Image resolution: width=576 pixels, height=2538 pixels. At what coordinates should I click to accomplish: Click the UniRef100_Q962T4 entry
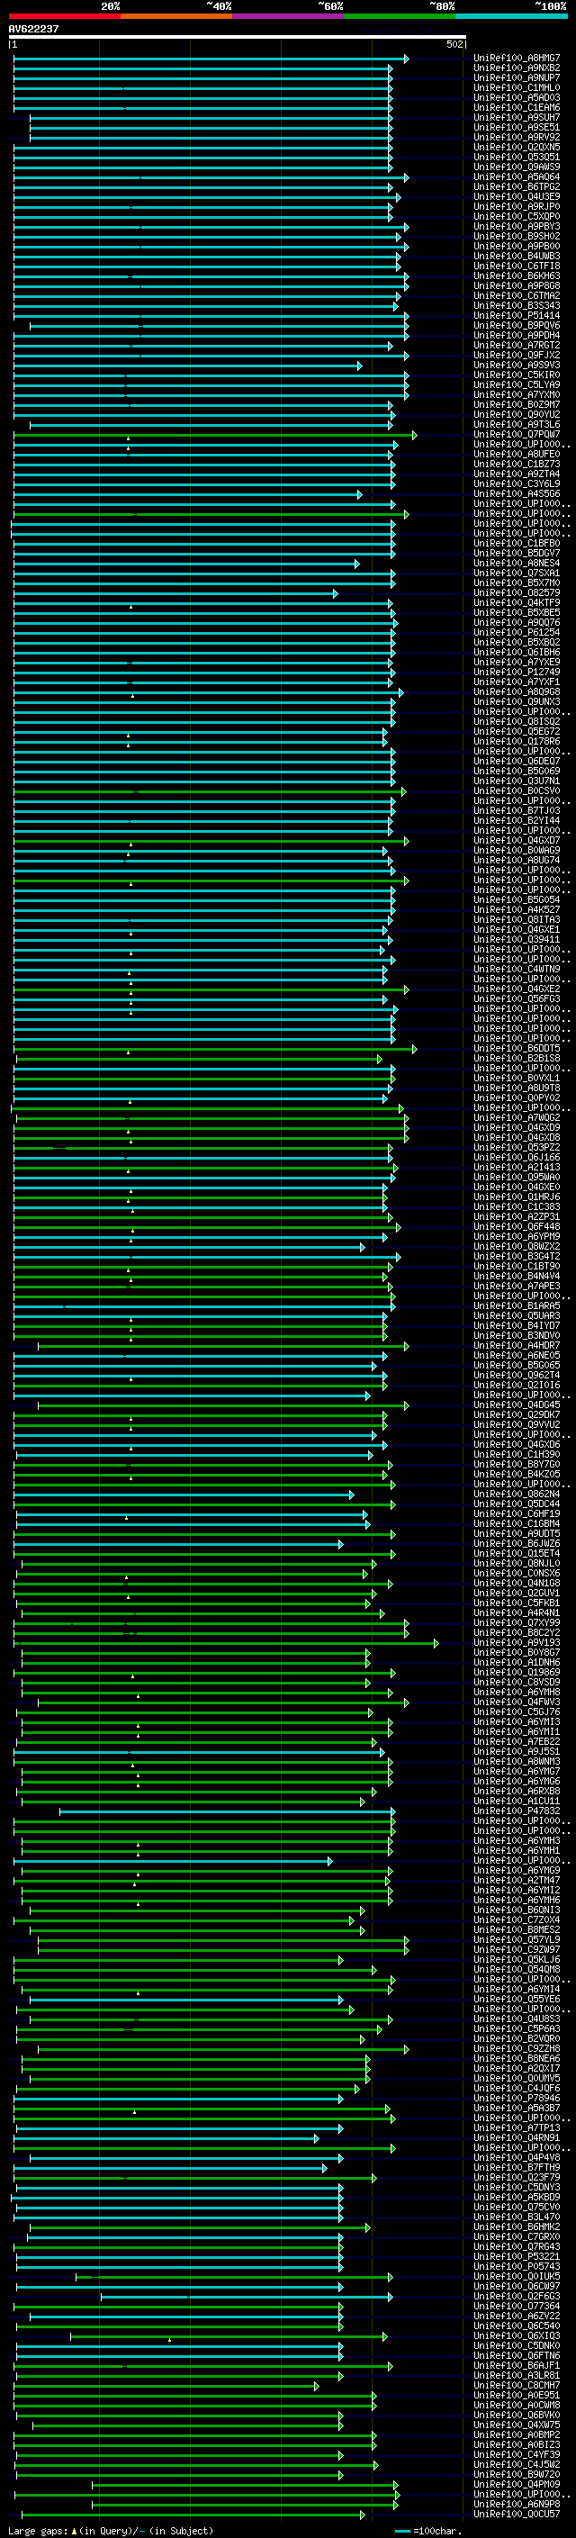click(517, 1376)
